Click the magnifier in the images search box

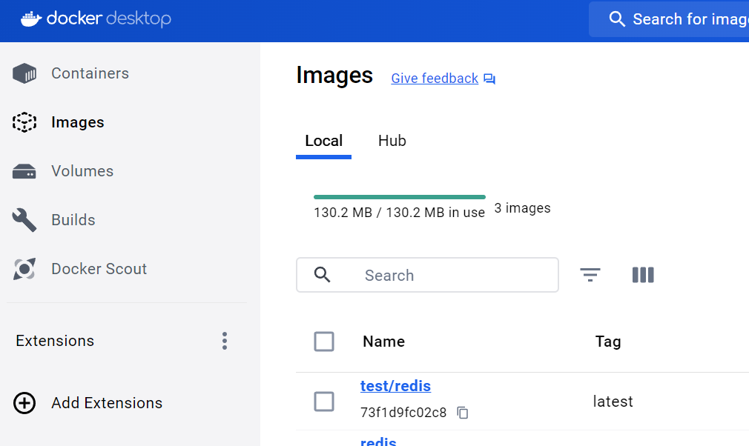[322, 275]
